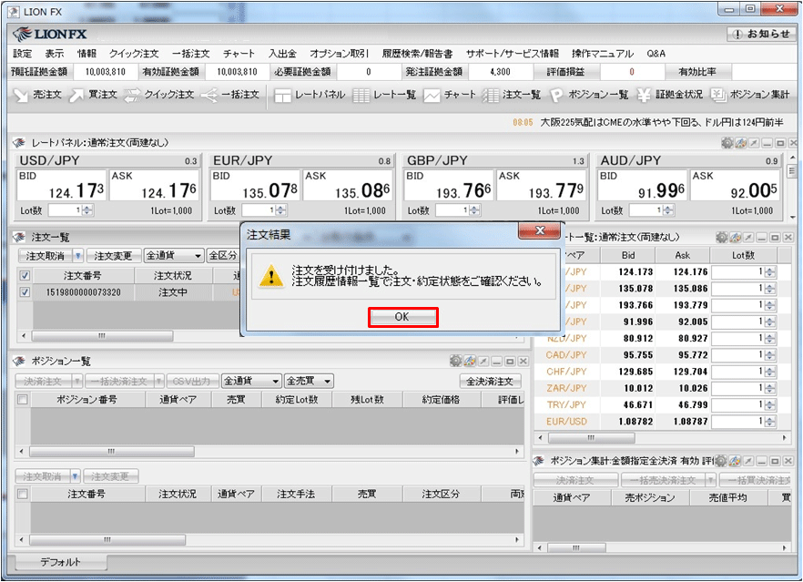Viewport: 803px width, 582px height.
Task: Open ポジション集計 from the icon toolbar
Action: point(750,95)
